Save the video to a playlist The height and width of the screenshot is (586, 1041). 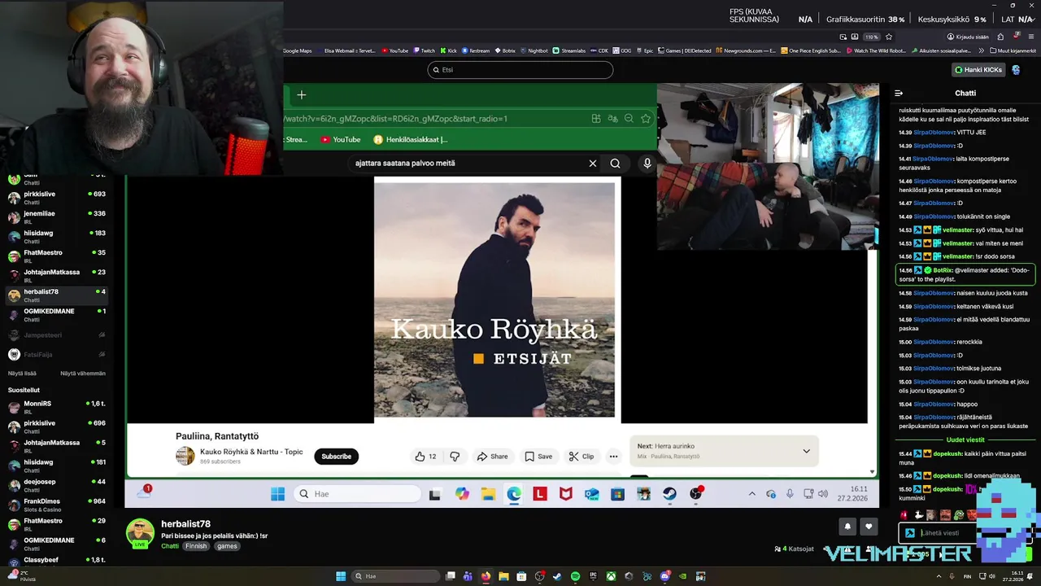click(538, 457)
